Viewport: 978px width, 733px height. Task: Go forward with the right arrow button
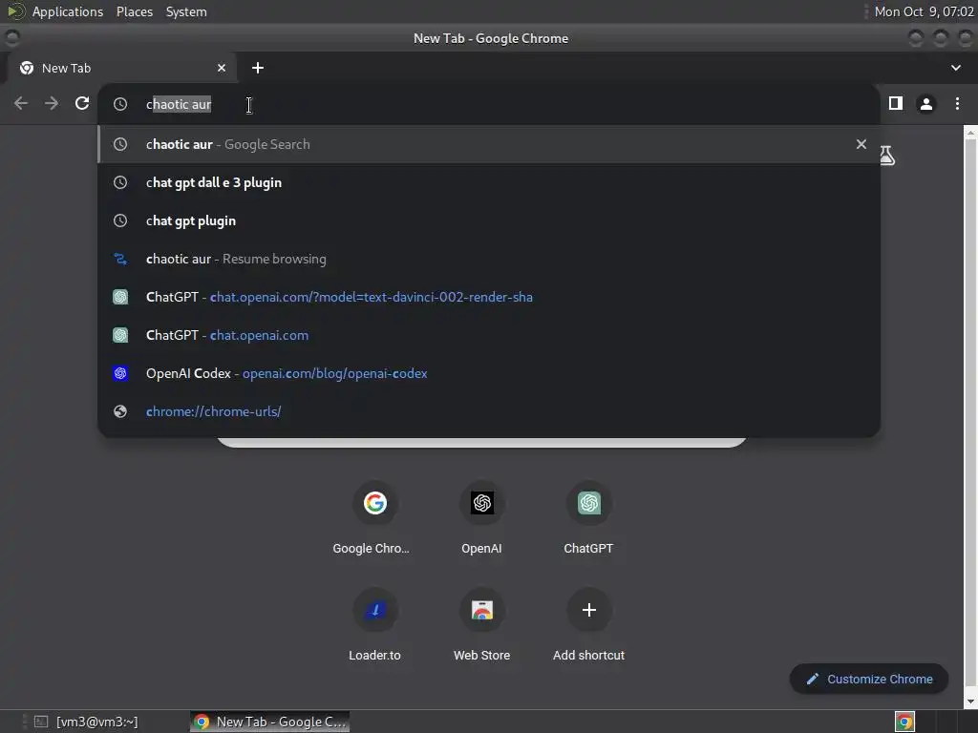tap(52, 103)
